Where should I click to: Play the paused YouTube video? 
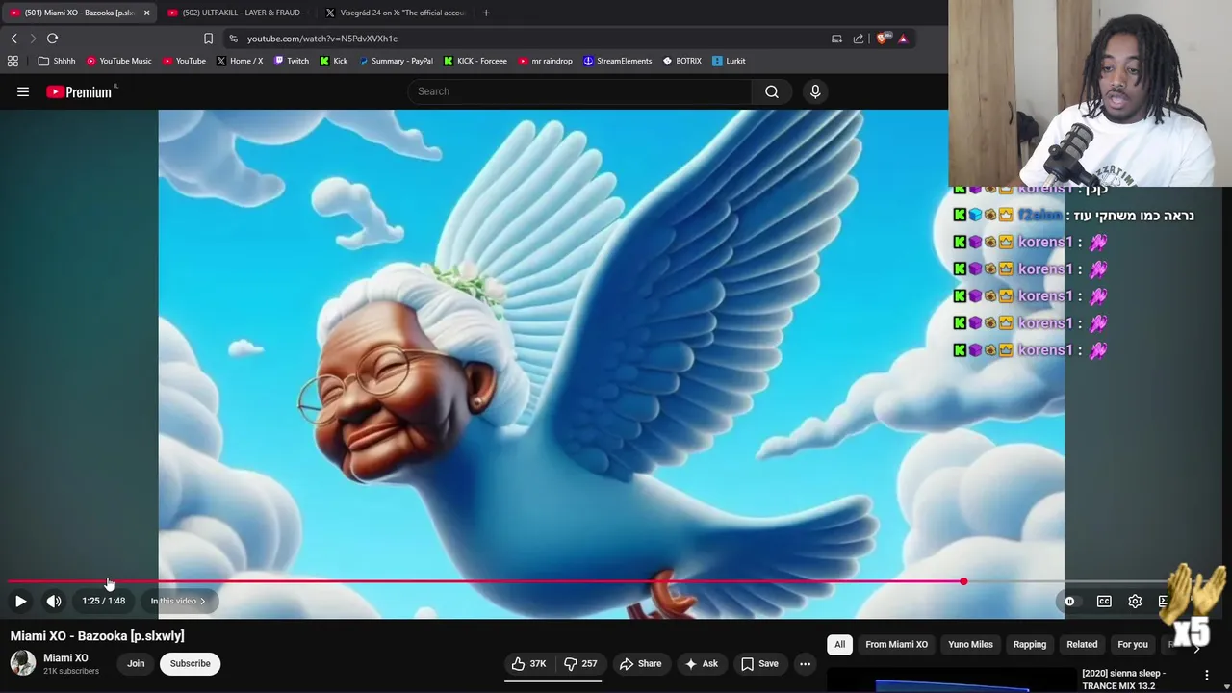20,601
